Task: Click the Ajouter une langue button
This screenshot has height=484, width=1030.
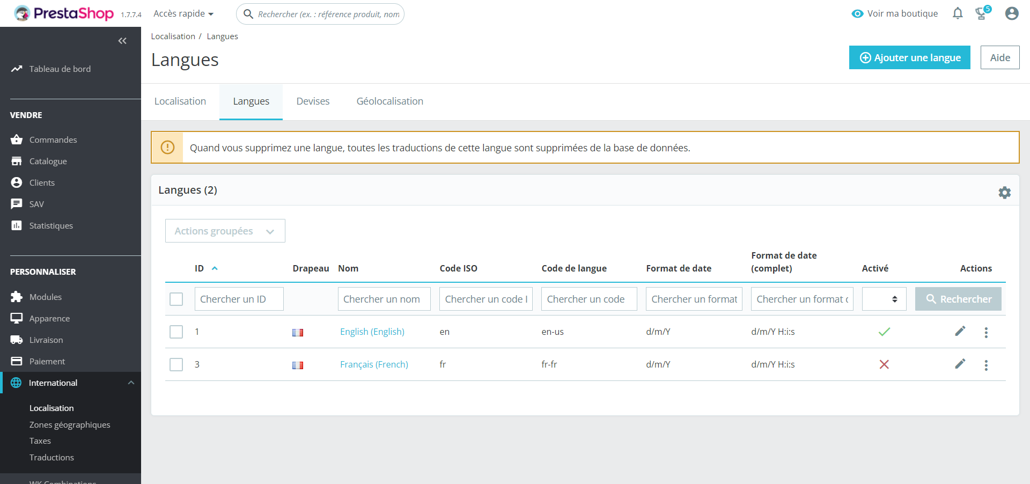Action: coord(909,57)
